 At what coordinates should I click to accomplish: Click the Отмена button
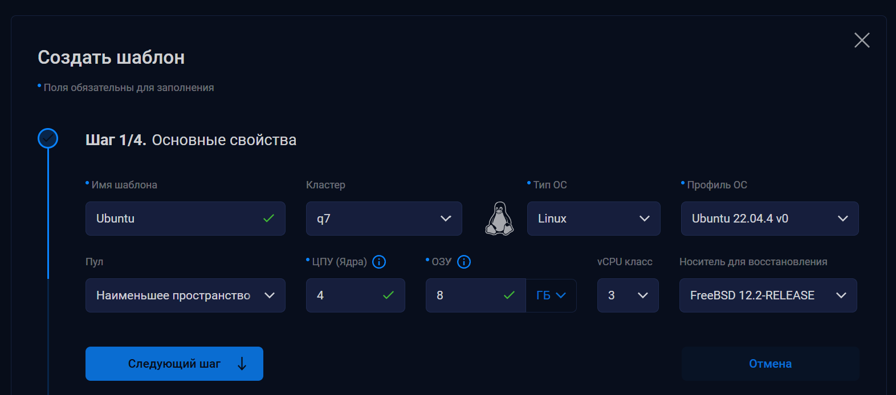pos(770,364)
